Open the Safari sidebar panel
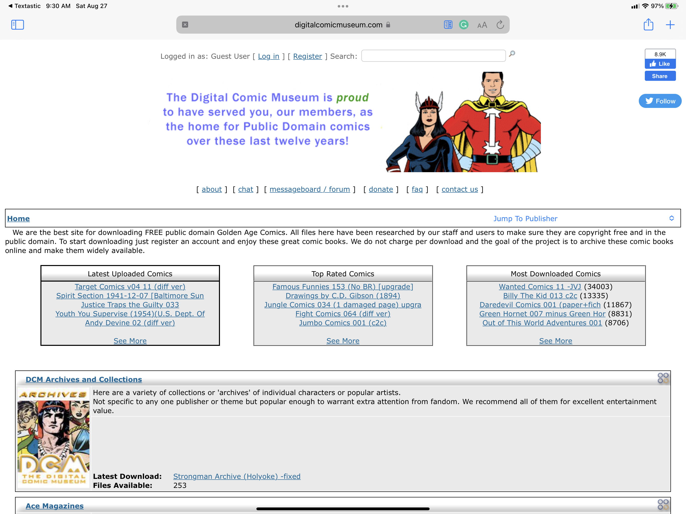 (17, 25)
